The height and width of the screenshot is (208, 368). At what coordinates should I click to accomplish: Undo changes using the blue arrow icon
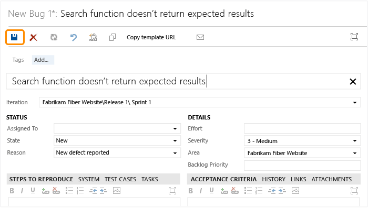[74, 37]
